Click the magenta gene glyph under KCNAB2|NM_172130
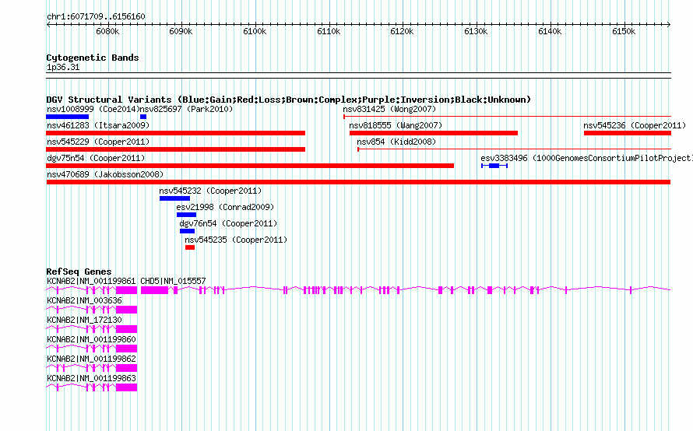The height and width of the screenshot is (431, 693). pyautogui.click(x=91, y=329)
